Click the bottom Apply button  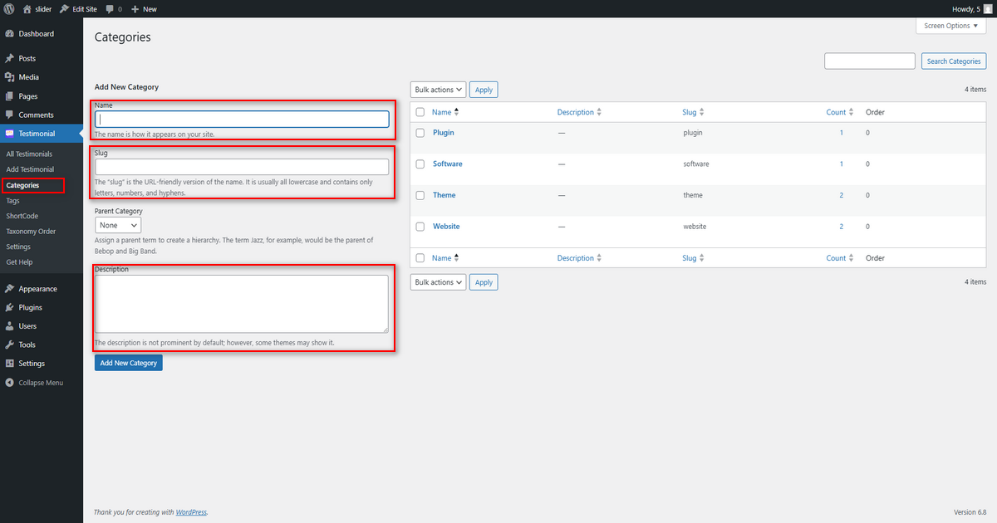click(x=484, y=282)
